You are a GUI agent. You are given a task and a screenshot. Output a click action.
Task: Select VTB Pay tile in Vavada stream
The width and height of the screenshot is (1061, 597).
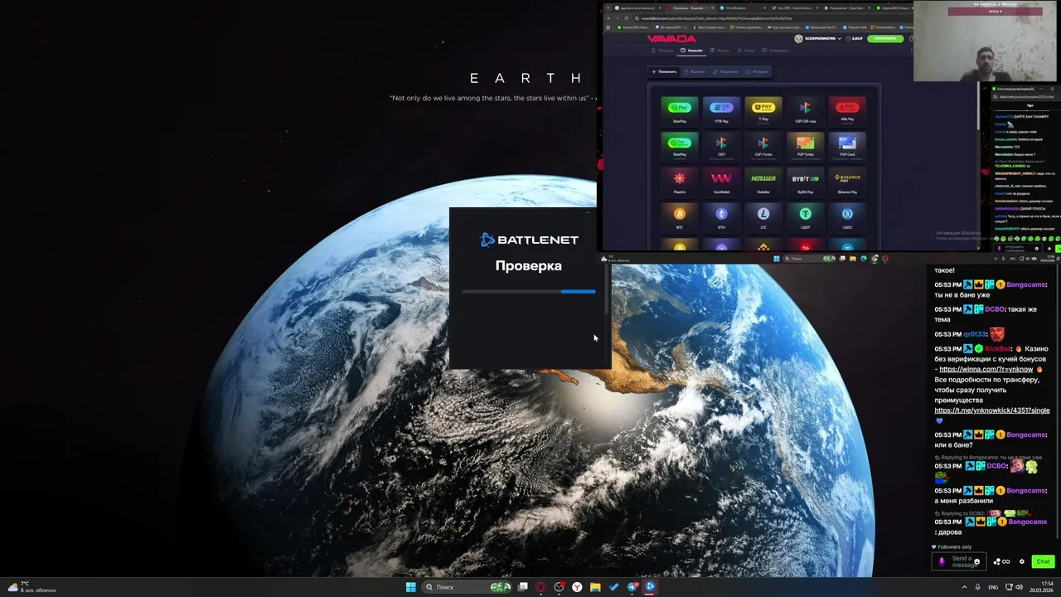pos(721,110)
